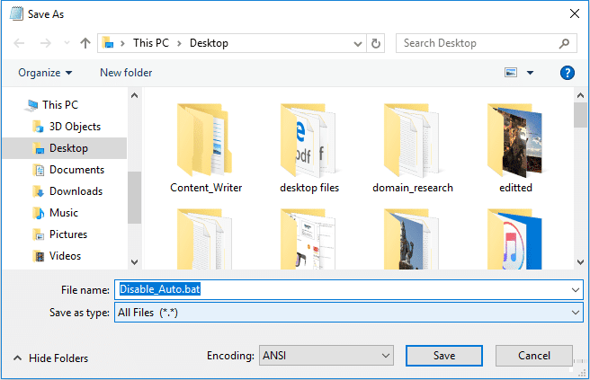Select the desktop files folder
The image size is (590, 380).
click(x=309, y=148)
